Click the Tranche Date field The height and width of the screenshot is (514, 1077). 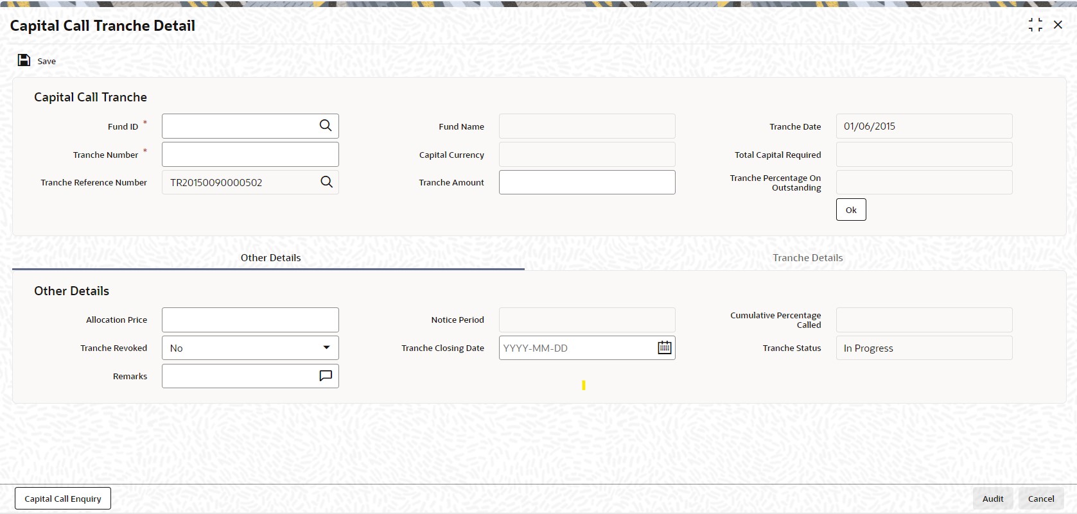click(924, 126)
